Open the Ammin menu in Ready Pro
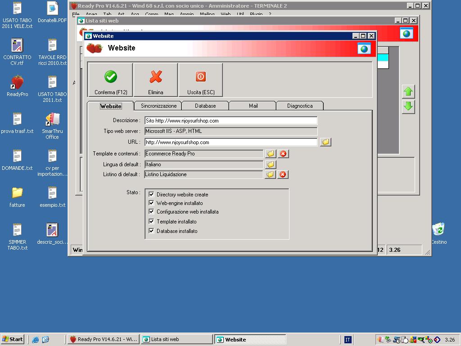This screenshot has width=461, height=346. 187,14
